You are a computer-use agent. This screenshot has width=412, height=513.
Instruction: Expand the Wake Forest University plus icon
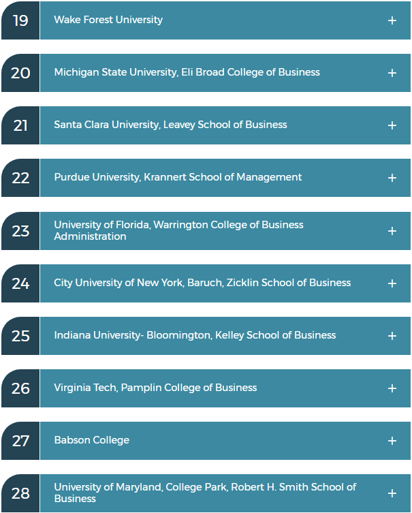pyautogui.click(x=392, y=20)
